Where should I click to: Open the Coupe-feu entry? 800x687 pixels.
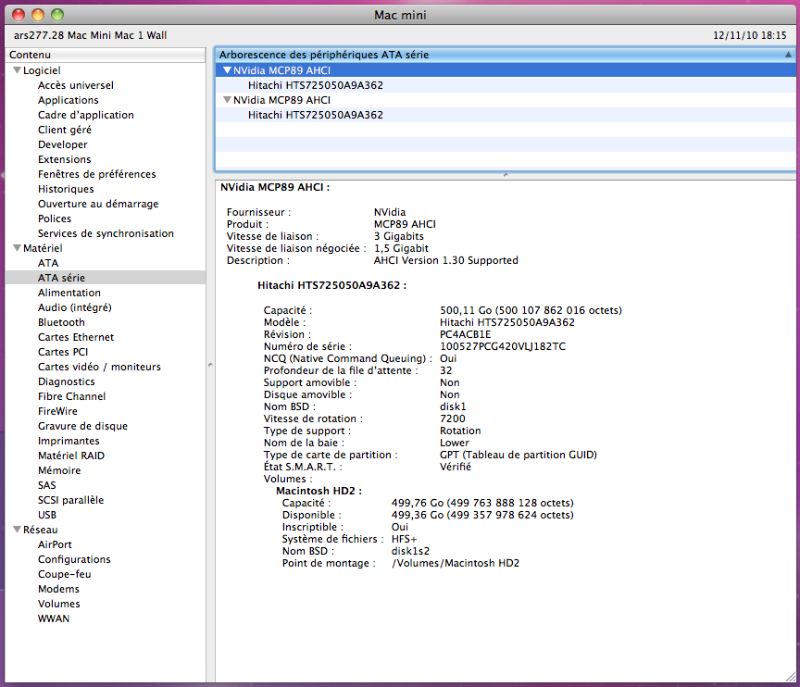coord(64,574)
